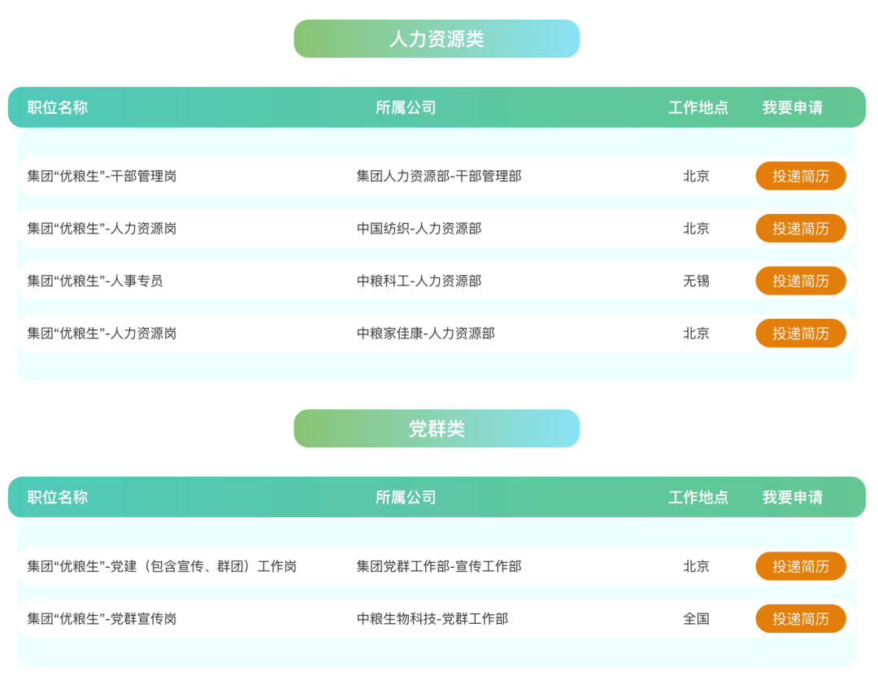Open the 集团“优粮生”-党群宣传岗 listing

tap(102, 619)
